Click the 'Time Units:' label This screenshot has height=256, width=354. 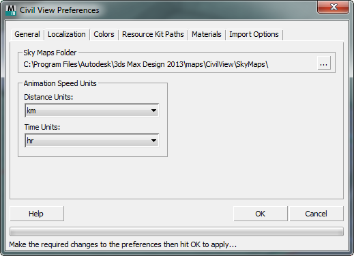coord(42,127)
